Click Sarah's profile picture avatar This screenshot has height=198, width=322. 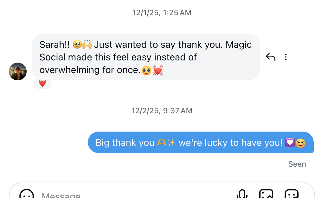pyautogui.click(x=18, y=71)
